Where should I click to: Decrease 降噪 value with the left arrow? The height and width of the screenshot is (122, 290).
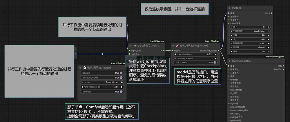(x=231, y=52)
